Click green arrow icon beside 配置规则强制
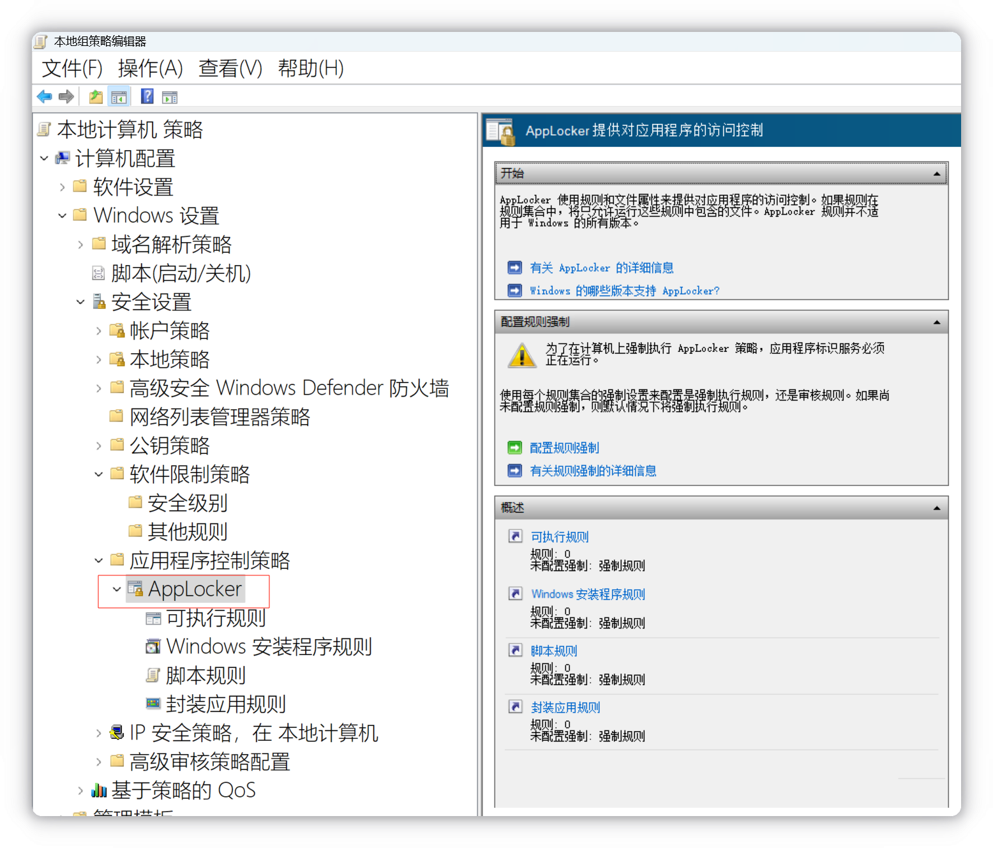The height and width of the screenshot is (848, 993). pyautogui.click(x=515, y=448)
